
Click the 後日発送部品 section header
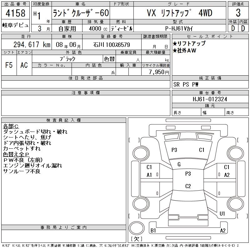point(86,78)
